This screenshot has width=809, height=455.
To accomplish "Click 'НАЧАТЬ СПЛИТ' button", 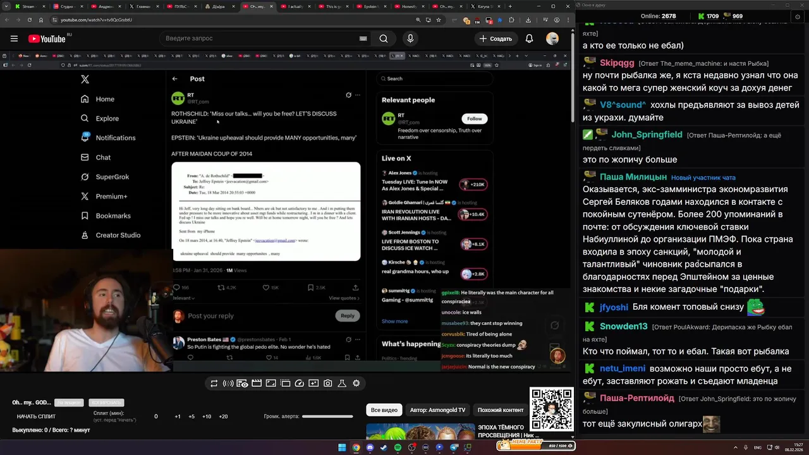I will 36,416.
